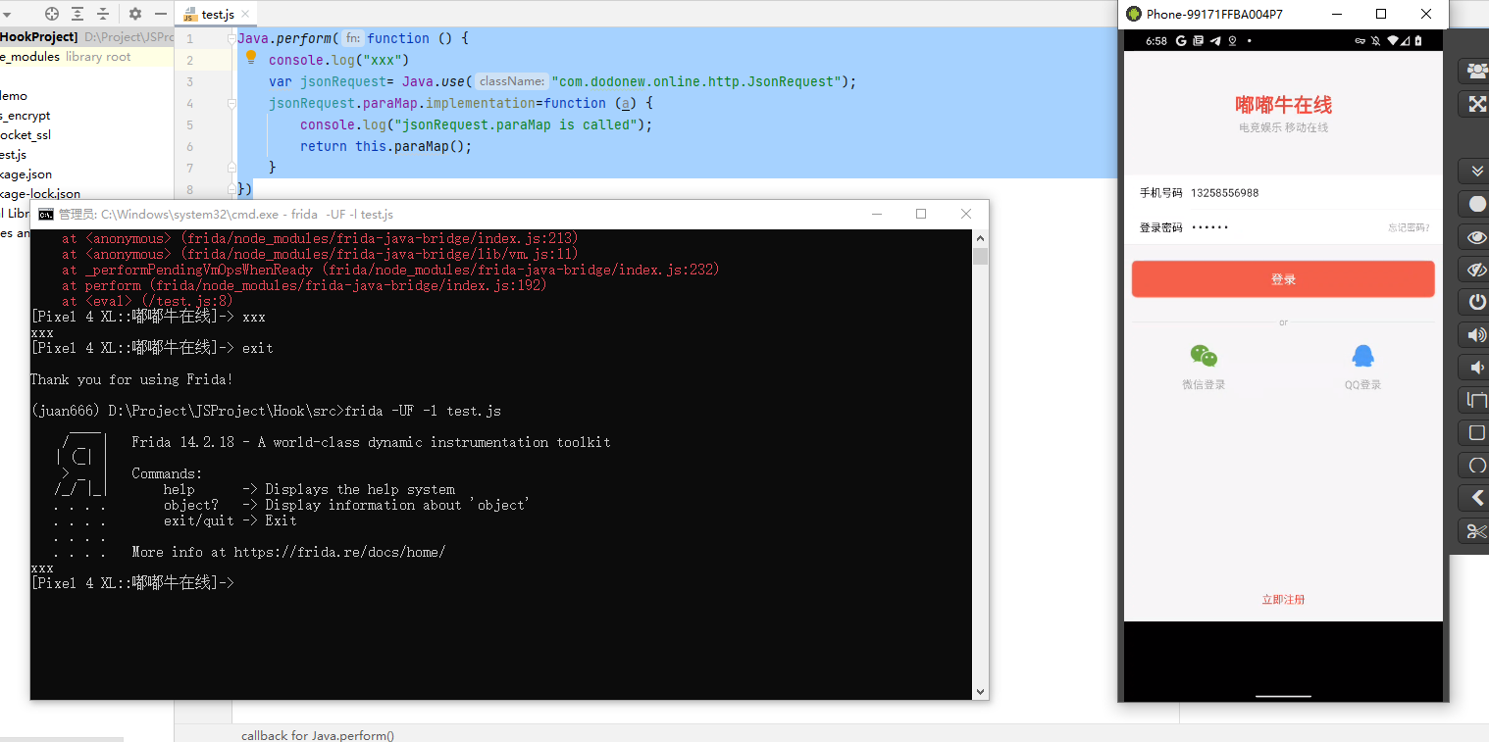Screen dimensions: 1489x742
Task: Click the rotate circle icon in phone sidebar
Action: click(x=1476, y=465)
